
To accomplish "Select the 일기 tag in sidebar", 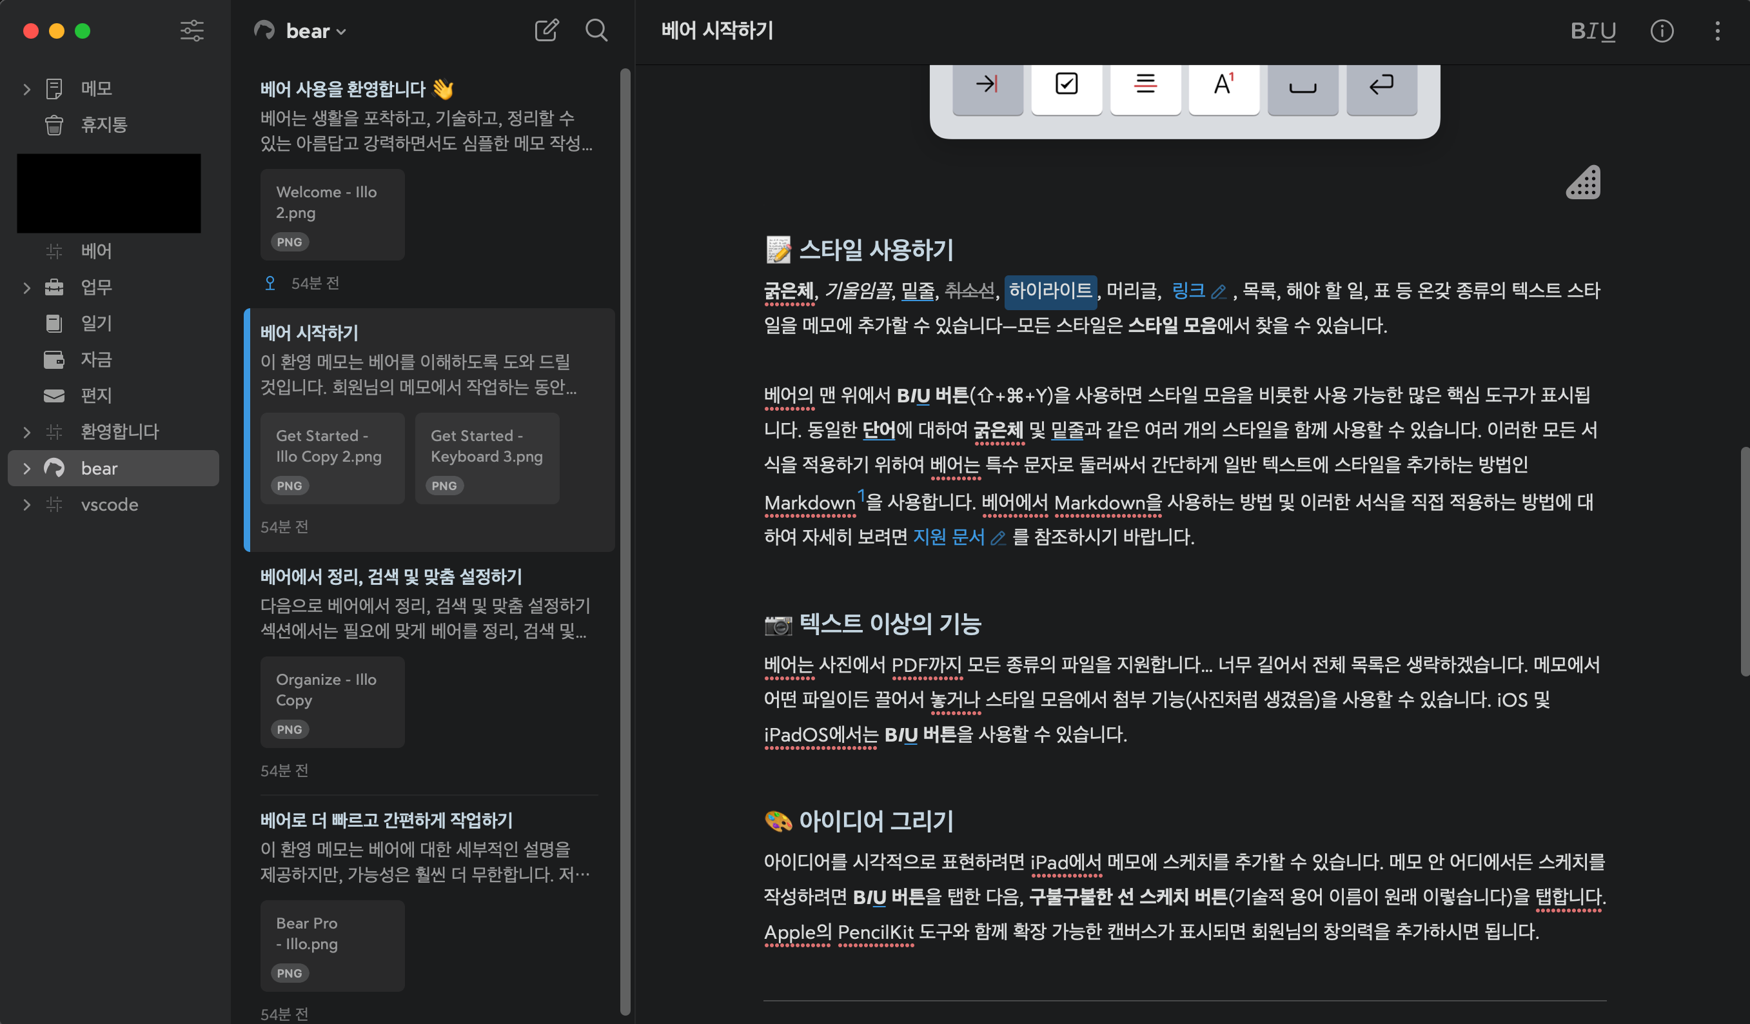I will pos(96,324).
